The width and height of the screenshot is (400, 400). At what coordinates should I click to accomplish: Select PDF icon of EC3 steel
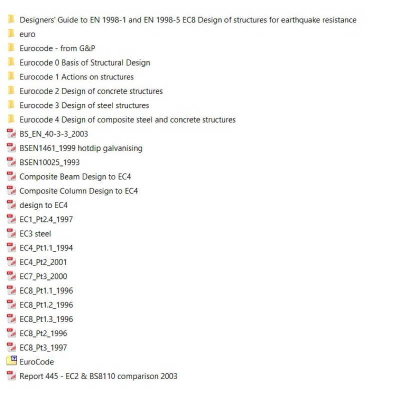point(11,233)
